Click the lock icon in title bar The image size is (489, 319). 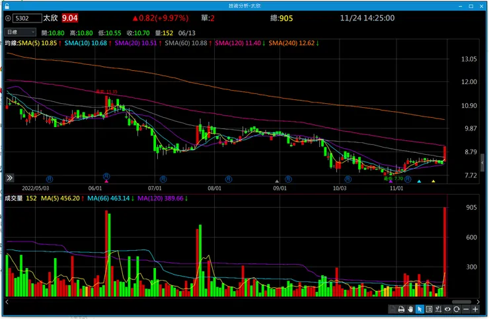click(7, 6)
